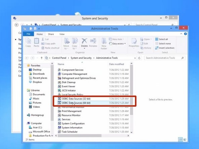Open the Easy access dropdown
This screenshot has height=149, width=199.
(x=117, y=44)
